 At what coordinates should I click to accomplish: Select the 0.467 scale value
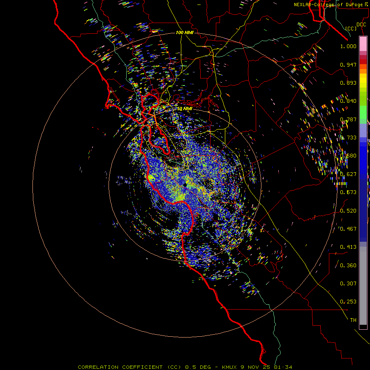pos(348,229)
